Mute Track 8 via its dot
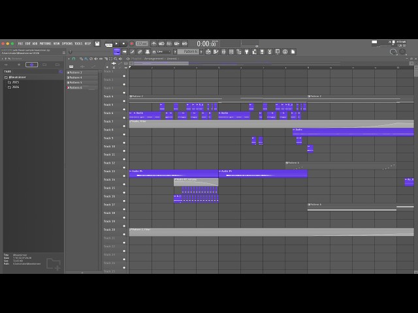Screen dimensions: 418x313 124,134
